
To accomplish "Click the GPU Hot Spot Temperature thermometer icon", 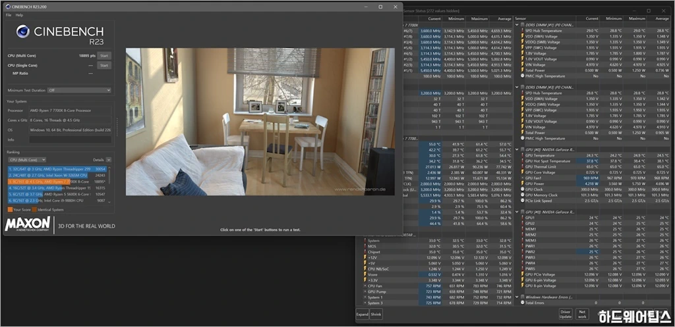I will [x=521, y=161].
